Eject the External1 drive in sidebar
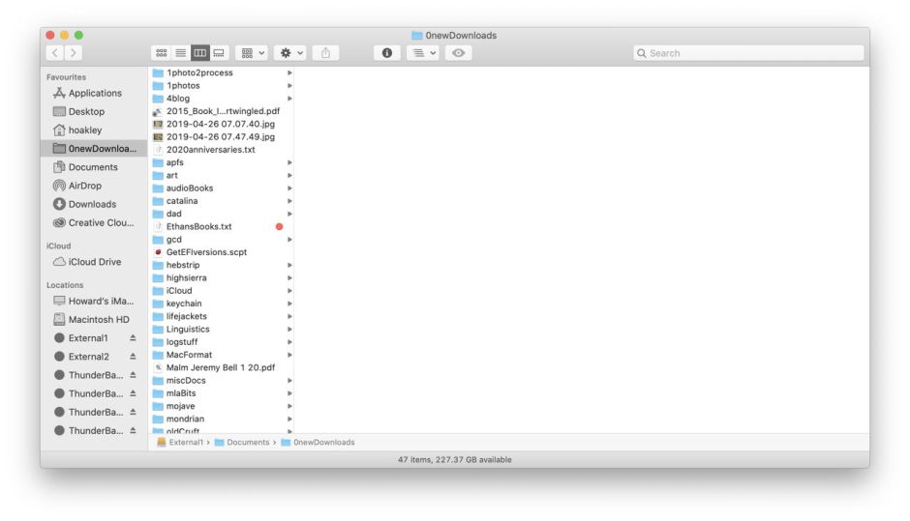The width and height of the screenshot is (910, 521). click(133, 338)
